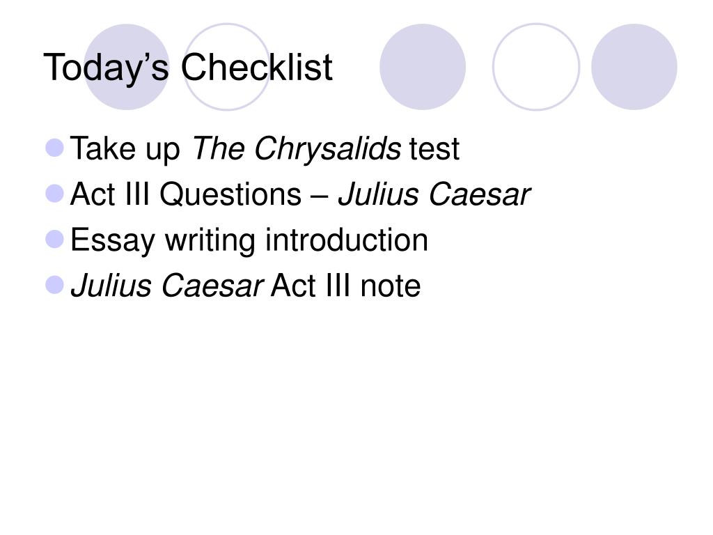Click the italic "The Chrysalids" text

click(297, 149)
